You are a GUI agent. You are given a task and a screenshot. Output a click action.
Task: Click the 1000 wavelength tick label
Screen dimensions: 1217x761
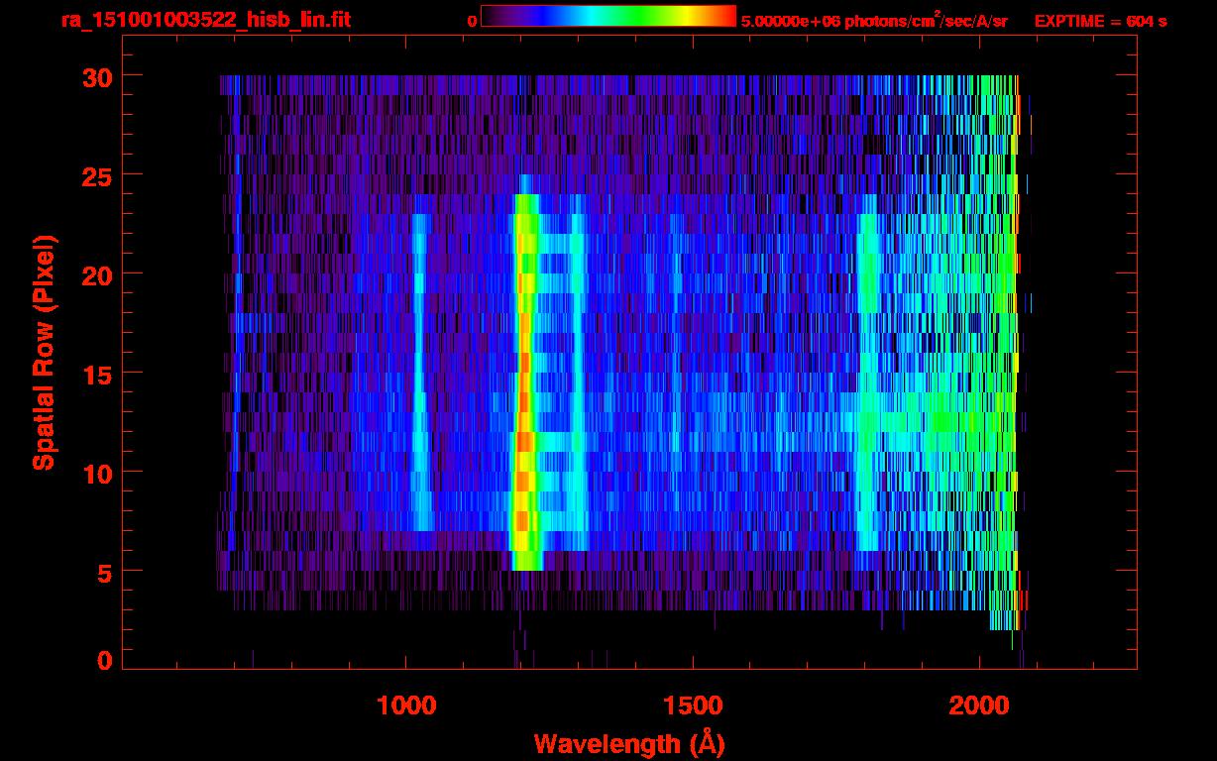(x=406, y=706)
